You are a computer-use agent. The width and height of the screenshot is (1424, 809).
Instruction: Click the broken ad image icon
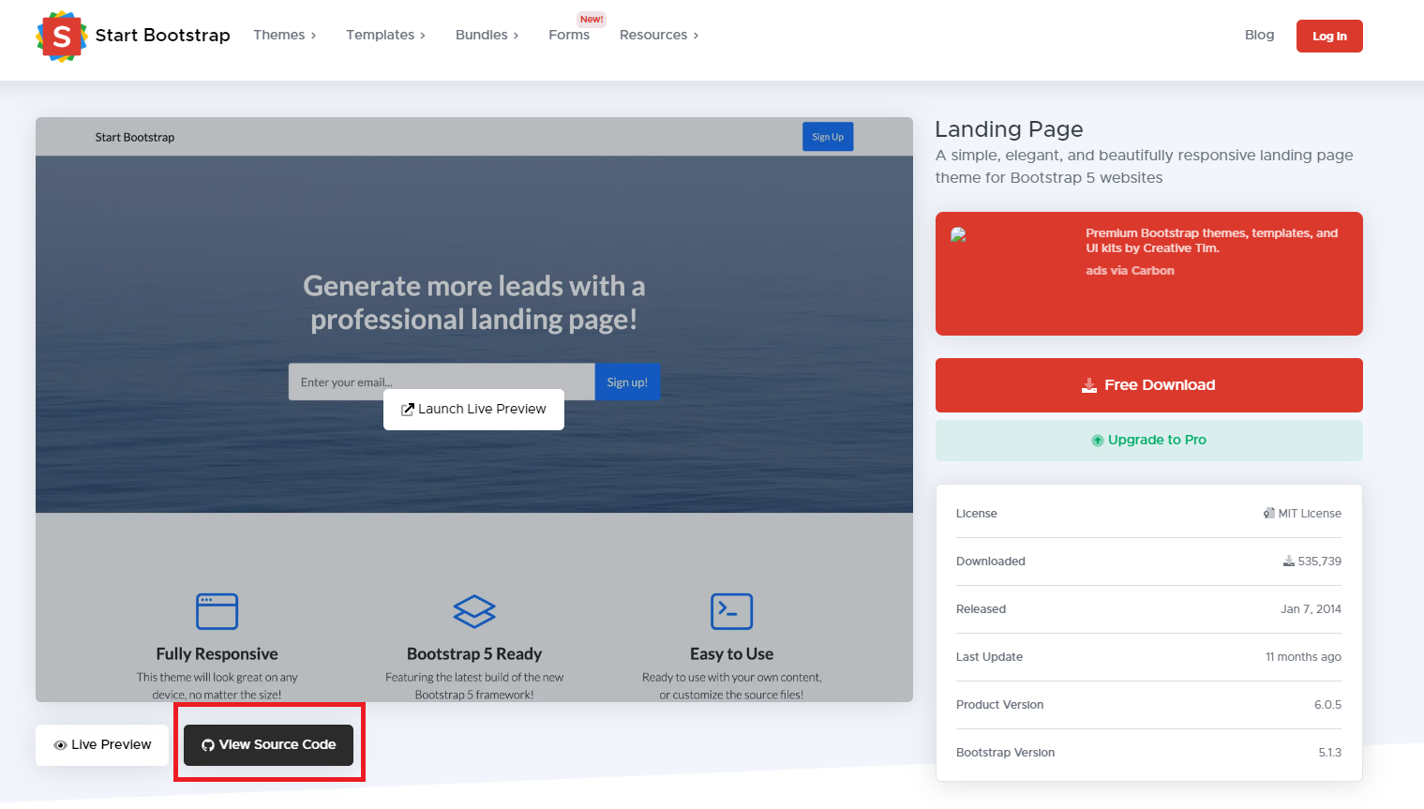click(x=958, y=234)
